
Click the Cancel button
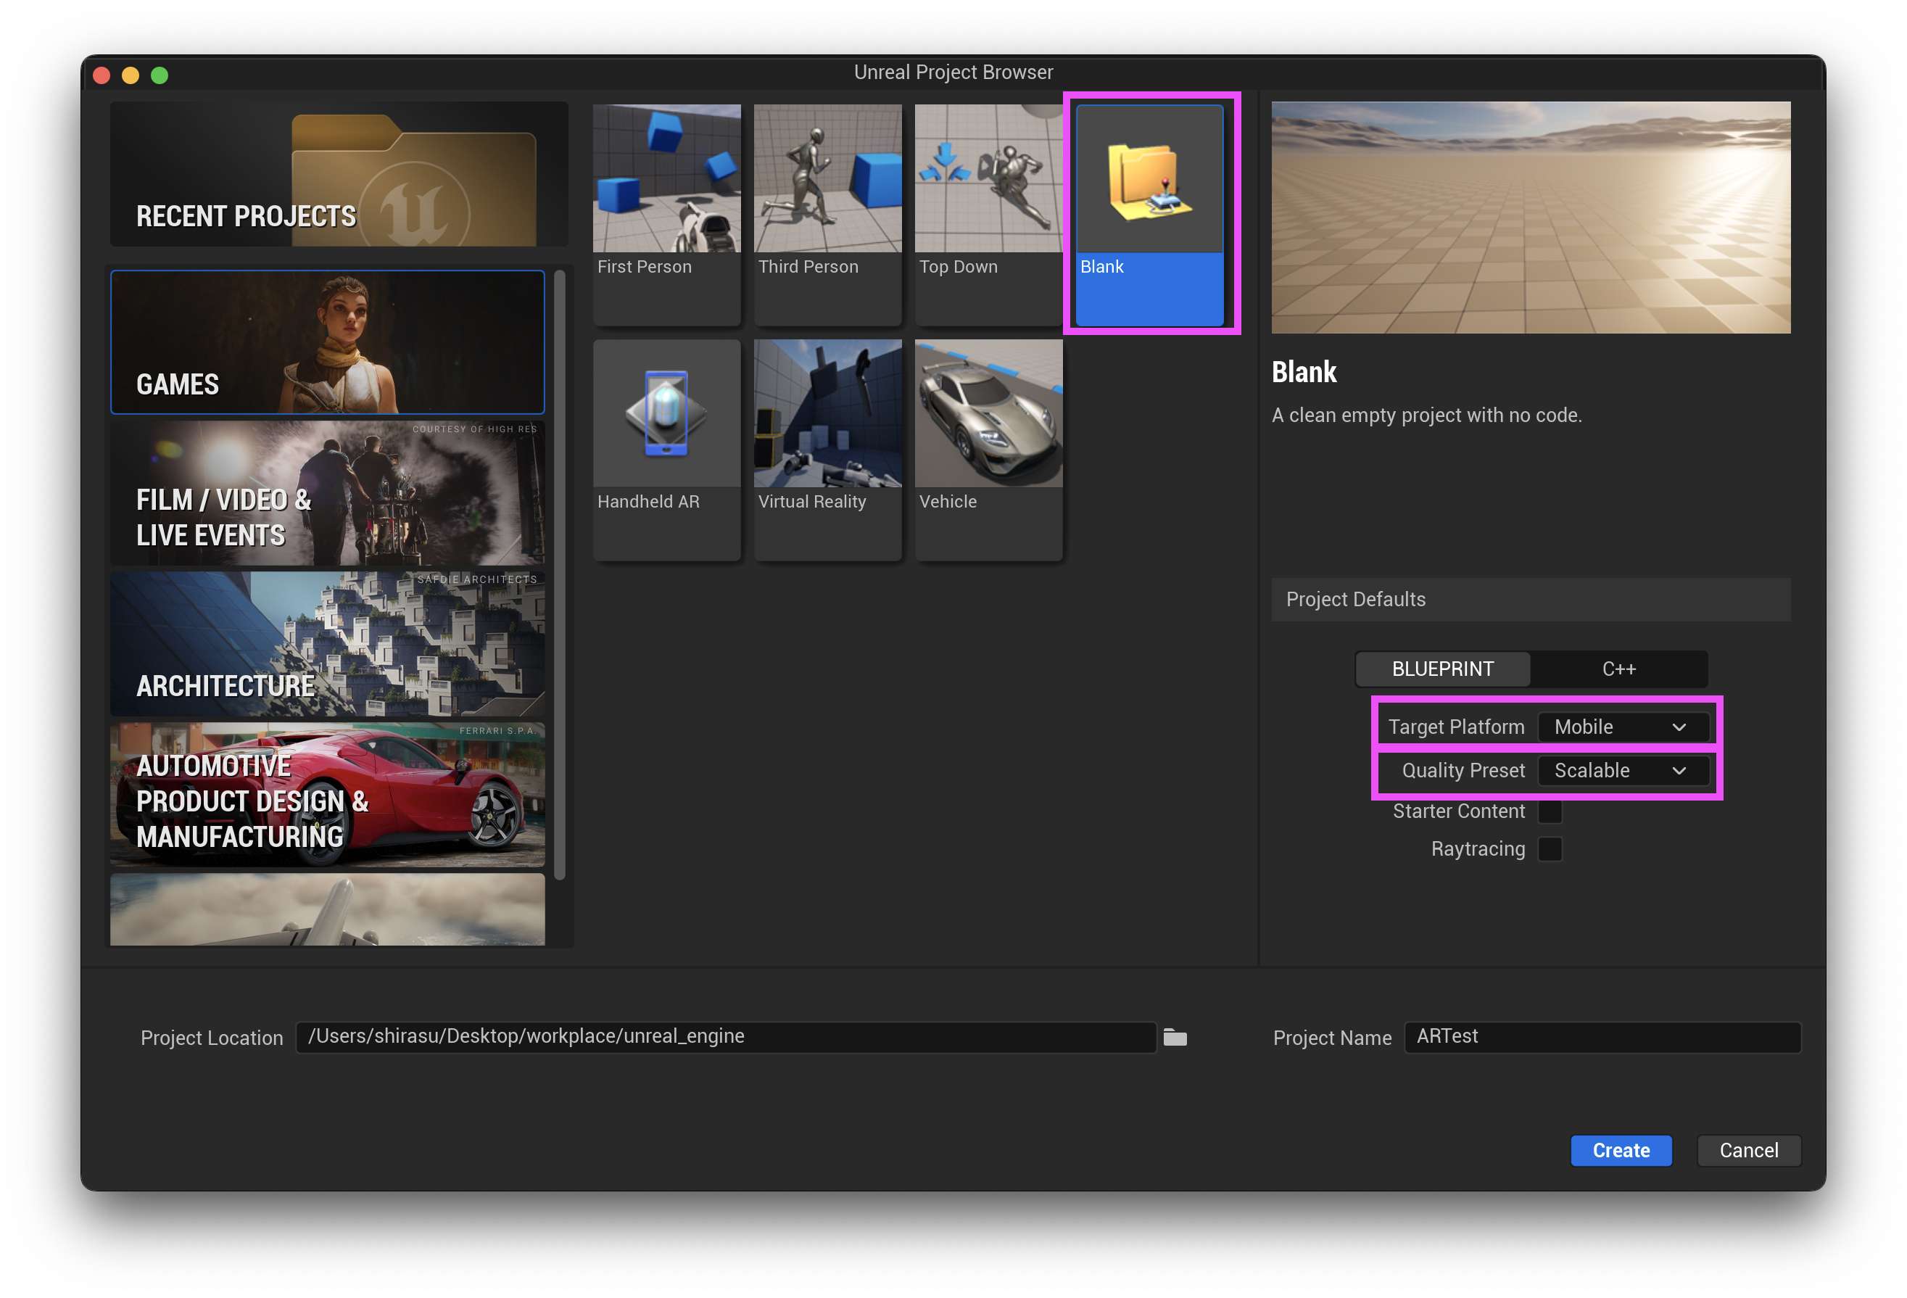[1749, 1150]
